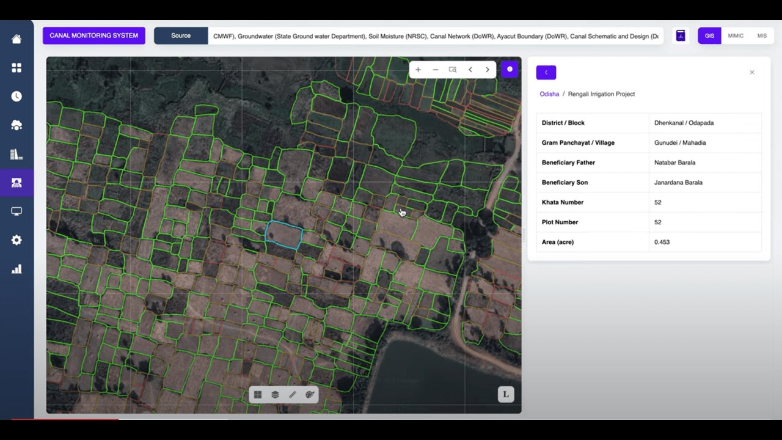This screenshot has height=440, width=782.
Task: Open the Home icon in the sidebar
Action: click(16, 39)
